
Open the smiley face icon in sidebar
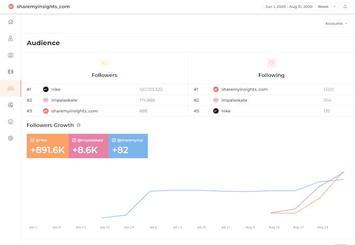tap(10, 121)
